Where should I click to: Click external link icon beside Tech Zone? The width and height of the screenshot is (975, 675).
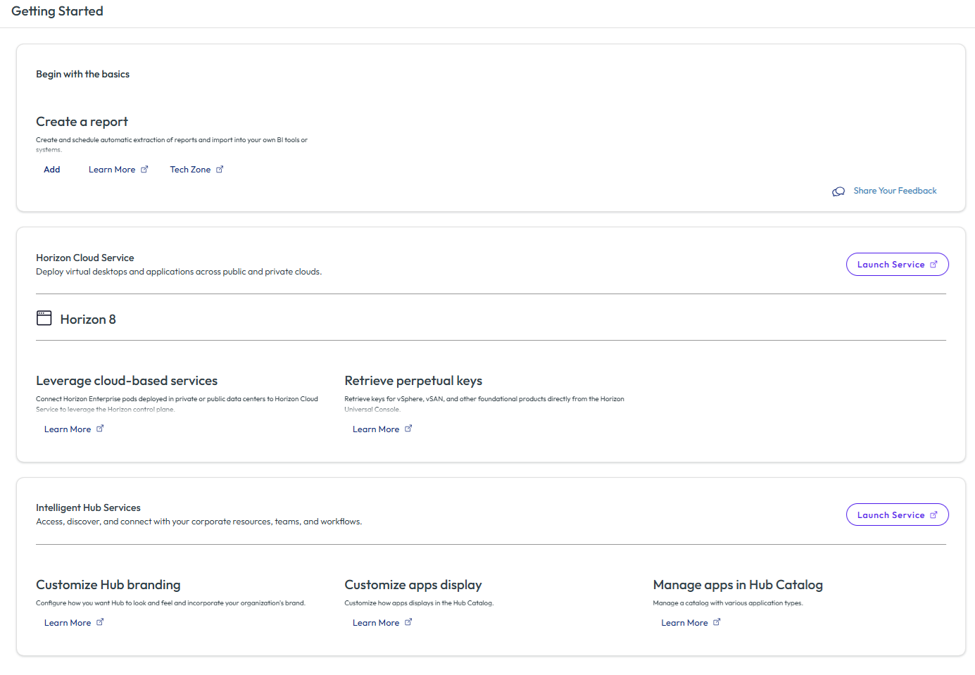pos(220,169)
